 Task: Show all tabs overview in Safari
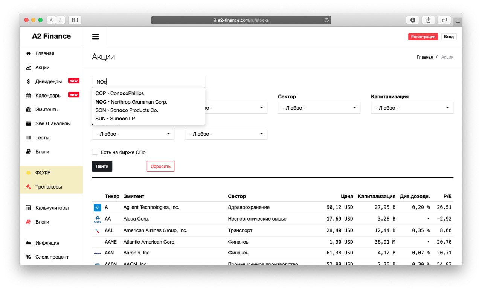click(444, 20)
